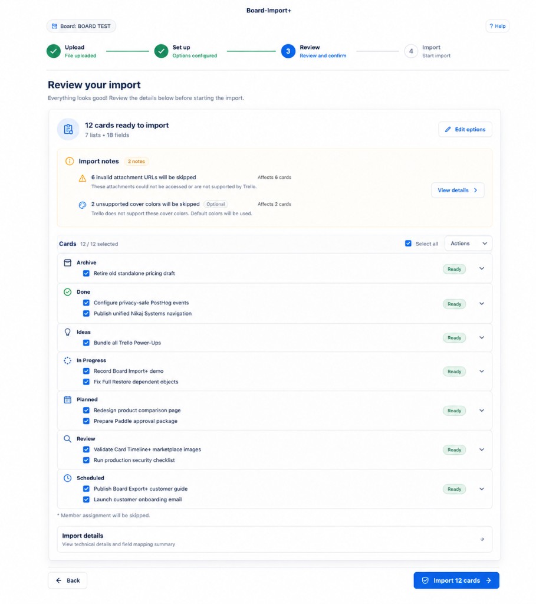Viewport: 536px width, 604px height.
Task: Click '7 lists • 18 fields' text
Action: click(x=107, y=135)
